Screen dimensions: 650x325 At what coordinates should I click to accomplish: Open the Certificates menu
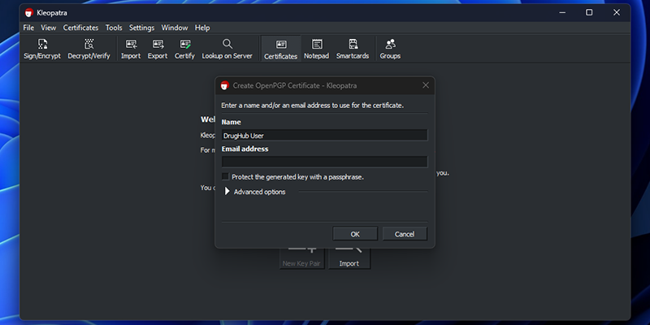pyautogui.click(x=80, y=28)
